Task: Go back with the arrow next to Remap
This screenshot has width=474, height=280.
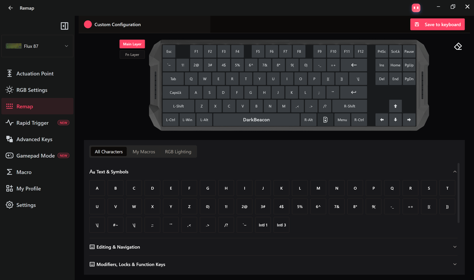Action: pyautogui.click(x=11, y=8)
